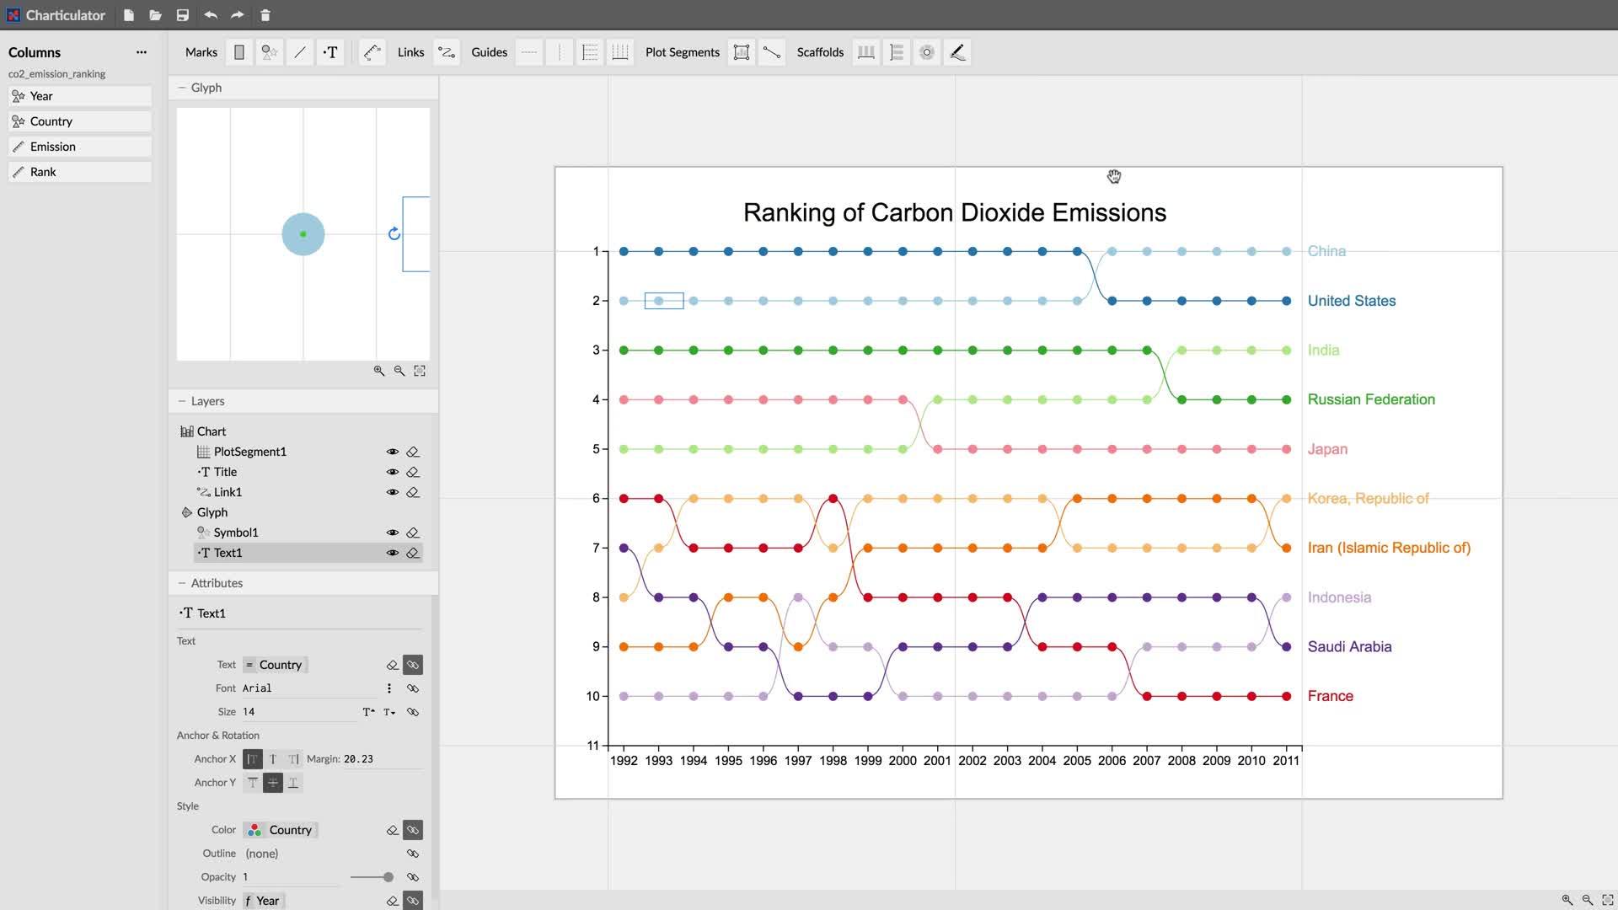Open the Font options menu for Text1

click(x=388, y=688)
